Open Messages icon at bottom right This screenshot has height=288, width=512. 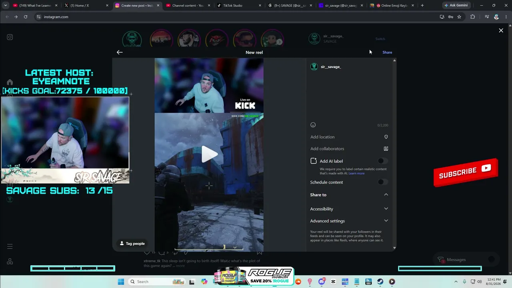pyautogui.click(x=441, y=260)
